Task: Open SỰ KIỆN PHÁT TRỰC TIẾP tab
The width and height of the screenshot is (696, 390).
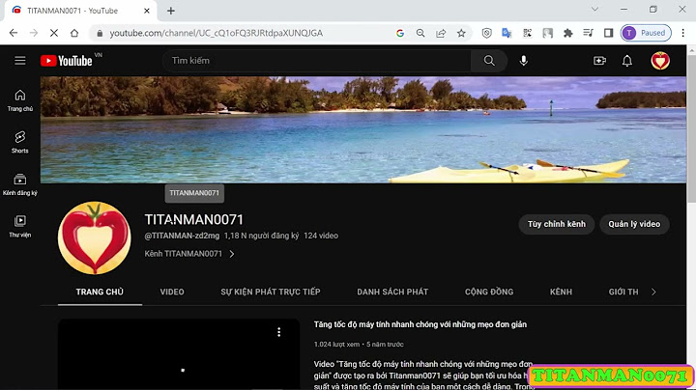Action: [271, 292]
